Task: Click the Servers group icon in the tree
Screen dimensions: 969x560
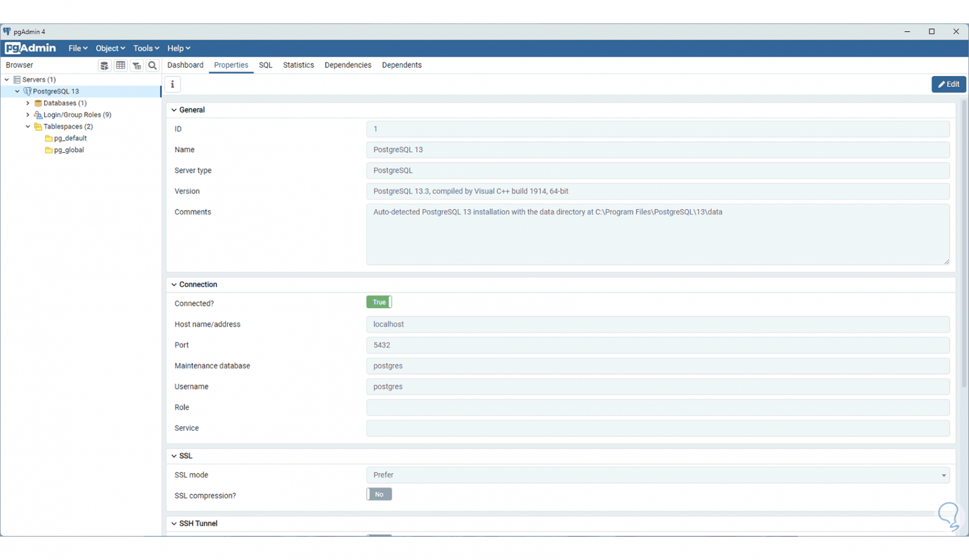Action: click(x=17, y=79)
